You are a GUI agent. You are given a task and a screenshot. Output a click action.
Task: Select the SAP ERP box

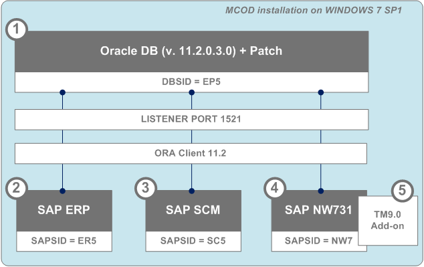(64, 211)
